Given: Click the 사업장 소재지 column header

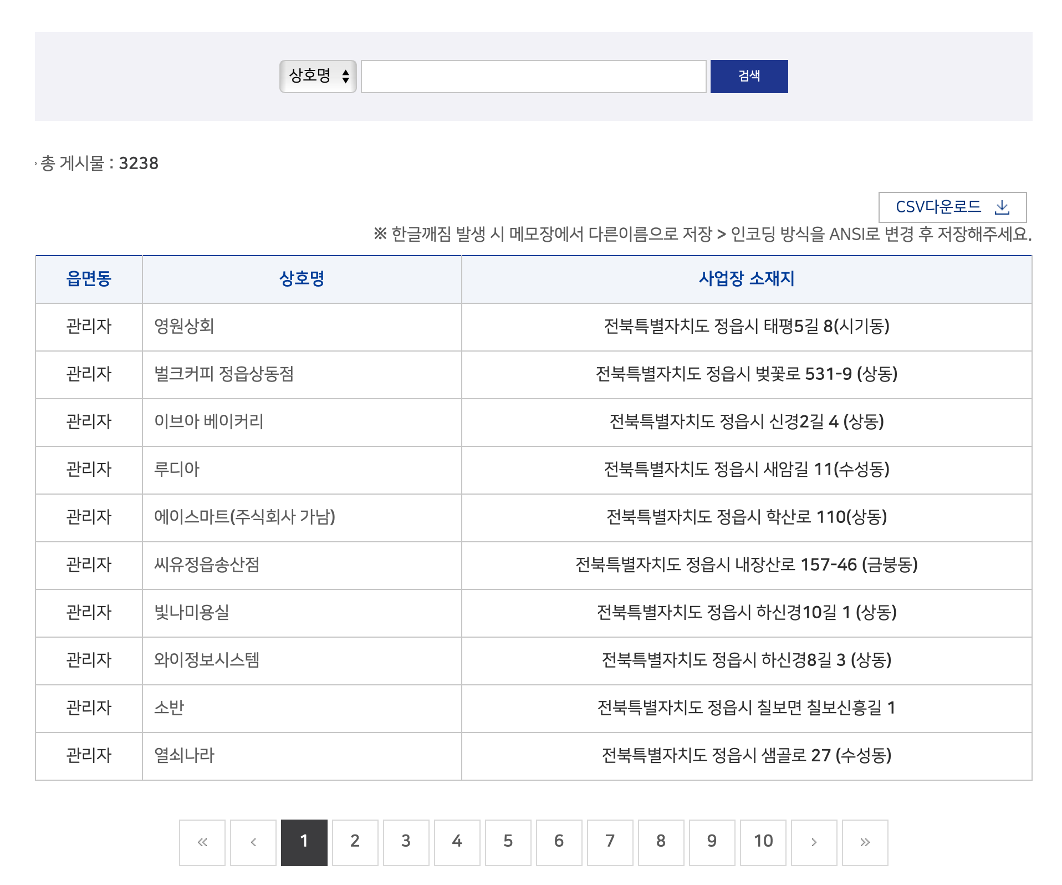Looking at the screenshot, I should point(746,278).
